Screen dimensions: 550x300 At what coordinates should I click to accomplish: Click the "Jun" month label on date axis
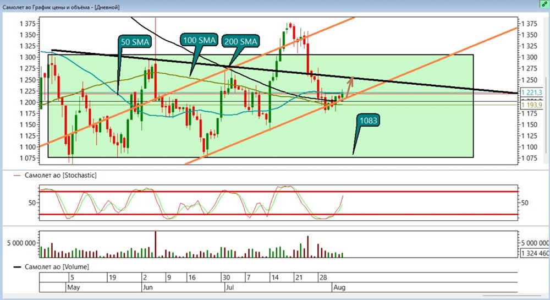(x=147, y=287)
